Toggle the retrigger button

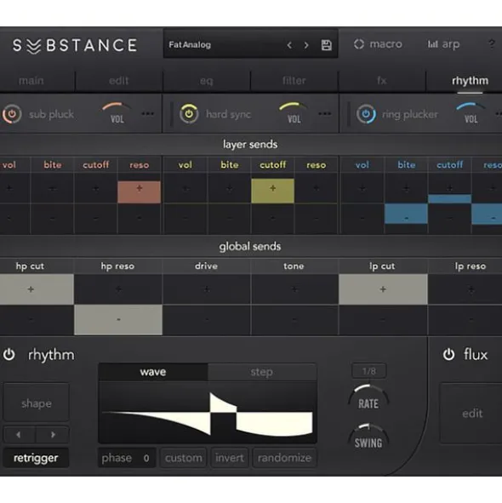(x=36, y=458)
